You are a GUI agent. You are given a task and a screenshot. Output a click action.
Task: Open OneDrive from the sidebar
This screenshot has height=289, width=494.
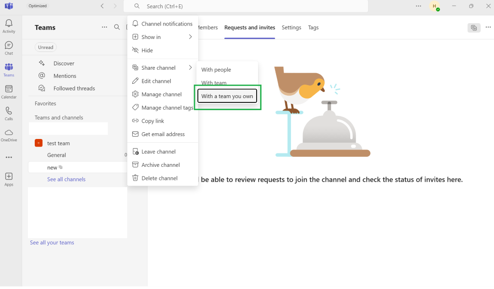point(9,136)
